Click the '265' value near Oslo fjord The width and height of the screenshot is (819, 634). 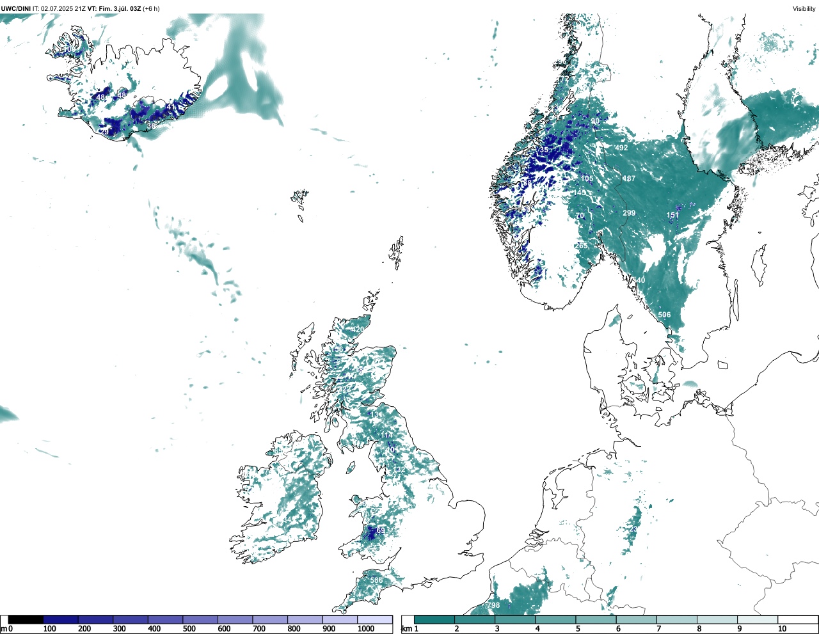click(581, 246)
